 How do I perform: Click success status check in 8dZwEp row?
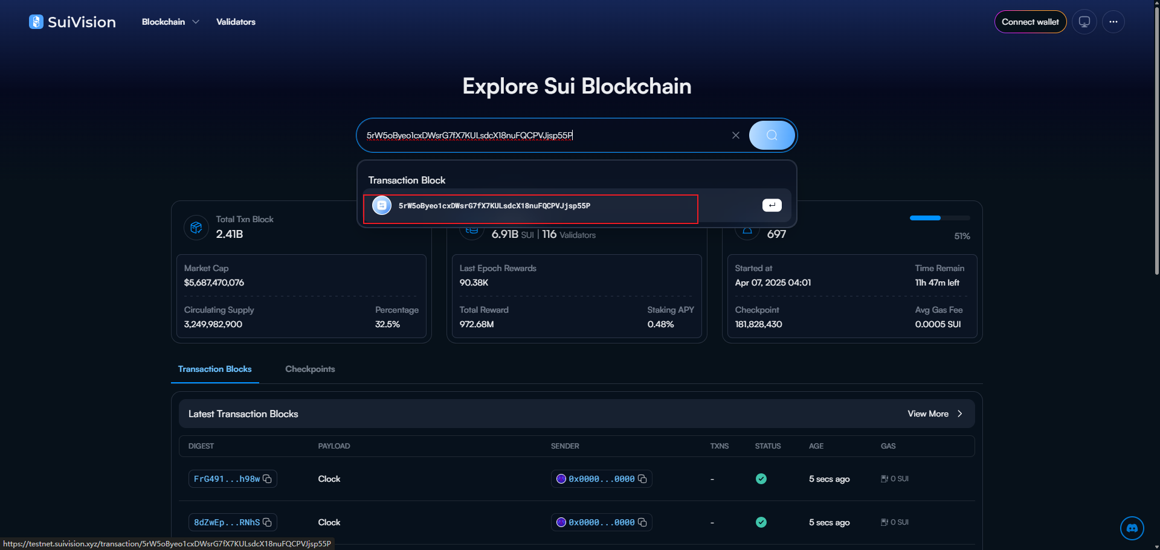(x=761, y=522)
